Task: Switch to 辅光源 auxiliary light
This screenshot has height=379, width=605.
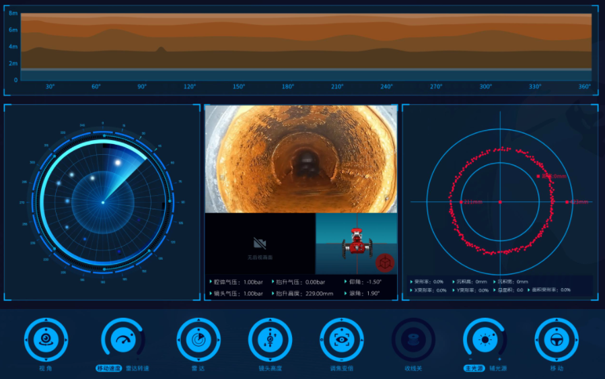Action: 499,368
